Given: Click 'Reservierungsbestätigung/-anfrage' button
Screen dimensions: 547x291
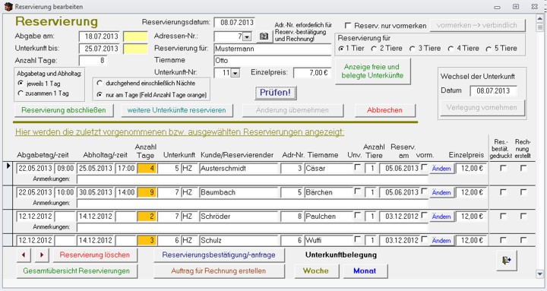Looking at the screenshot, I should pyautogui.click(x=219, y=255).
